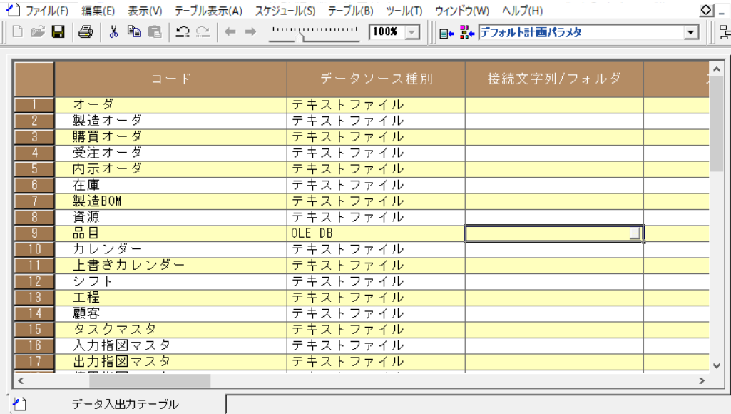Click the application icon left of ファイル menu
Screen dimensions: 731x414
tap(13, 10)
